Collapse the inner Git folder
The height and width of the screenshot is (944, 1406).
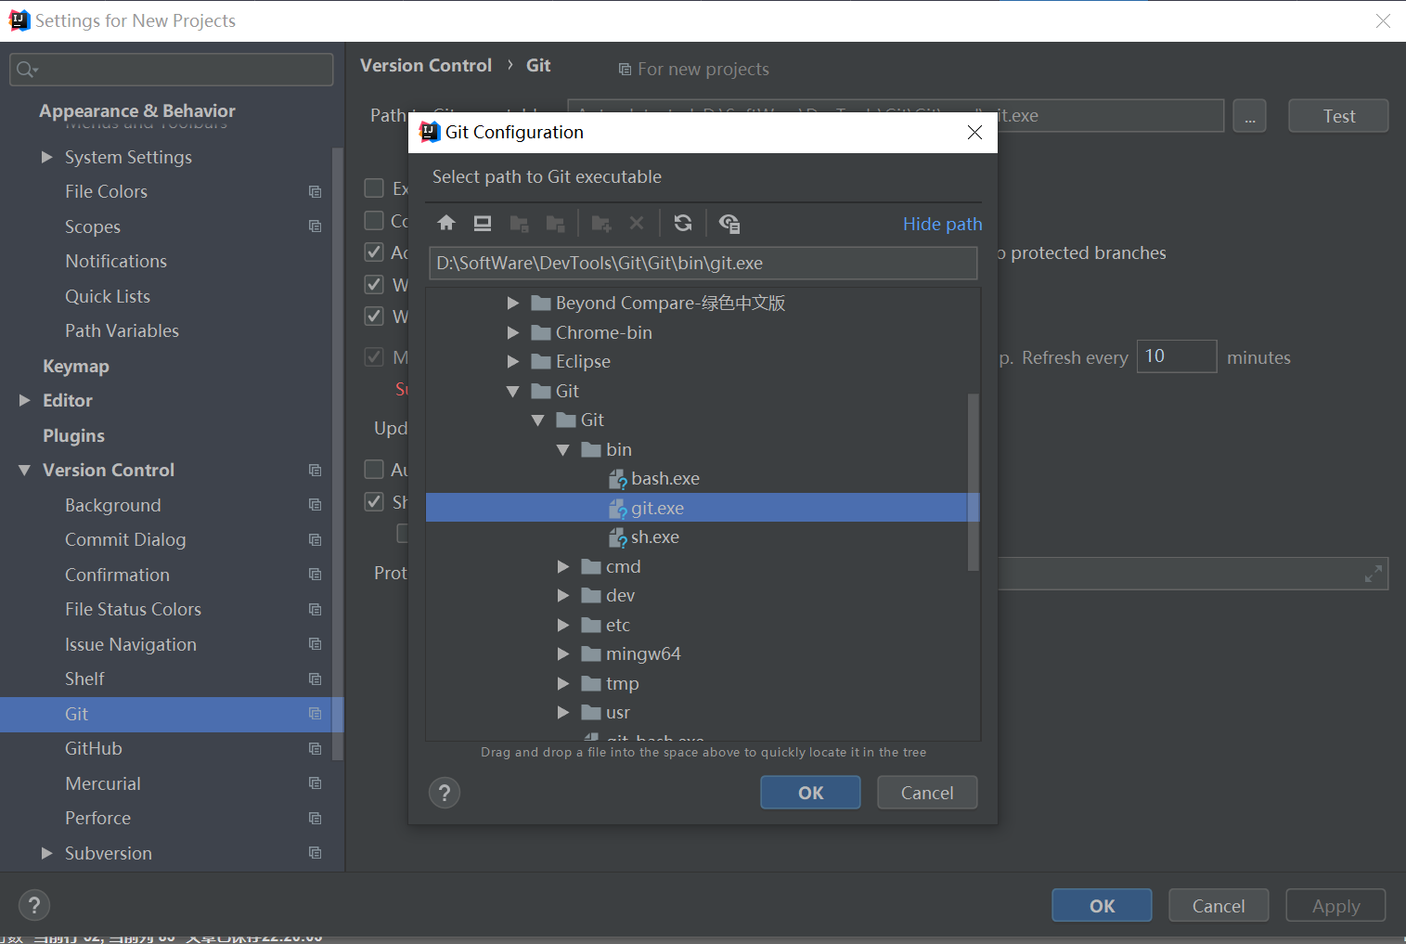[x=537, y=420]
